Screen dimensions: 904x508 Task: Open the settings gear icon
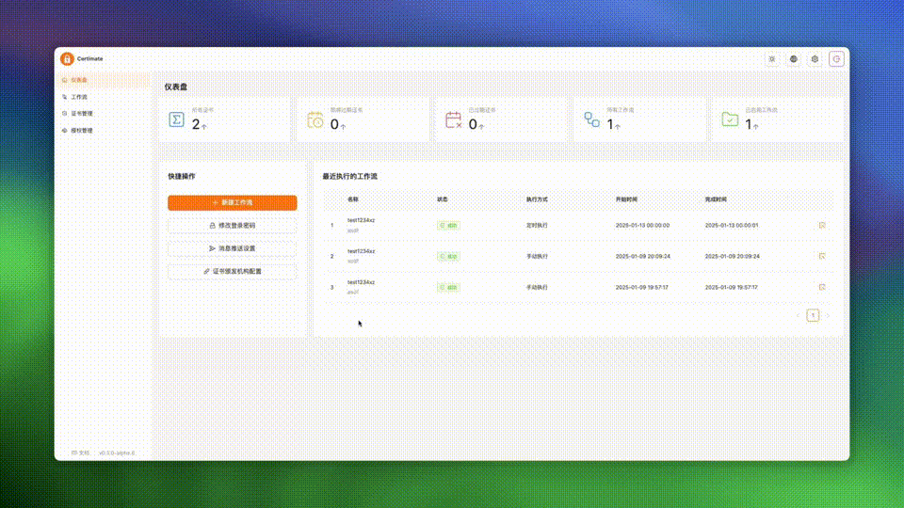815,59
